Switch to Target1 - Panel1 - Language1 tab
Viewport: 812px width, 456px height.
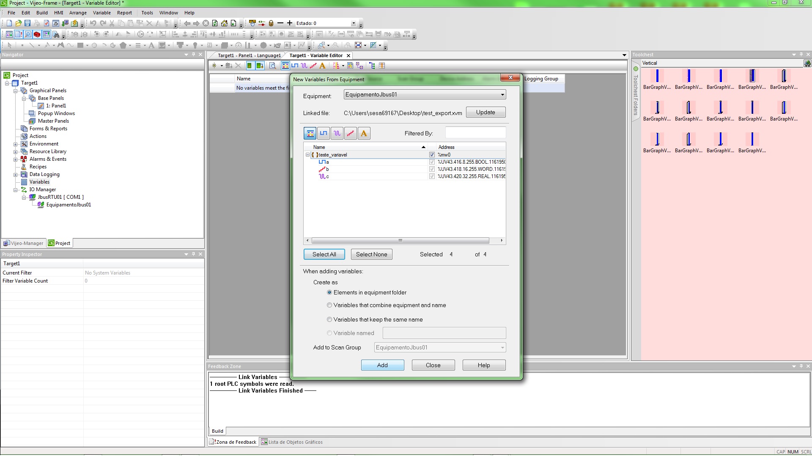pyautogui.click(x=249, y=55)
